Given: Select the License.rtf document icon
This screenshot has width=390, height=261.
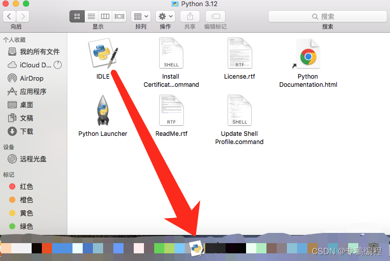Looking at the screenshot, I should coord(240,53).
